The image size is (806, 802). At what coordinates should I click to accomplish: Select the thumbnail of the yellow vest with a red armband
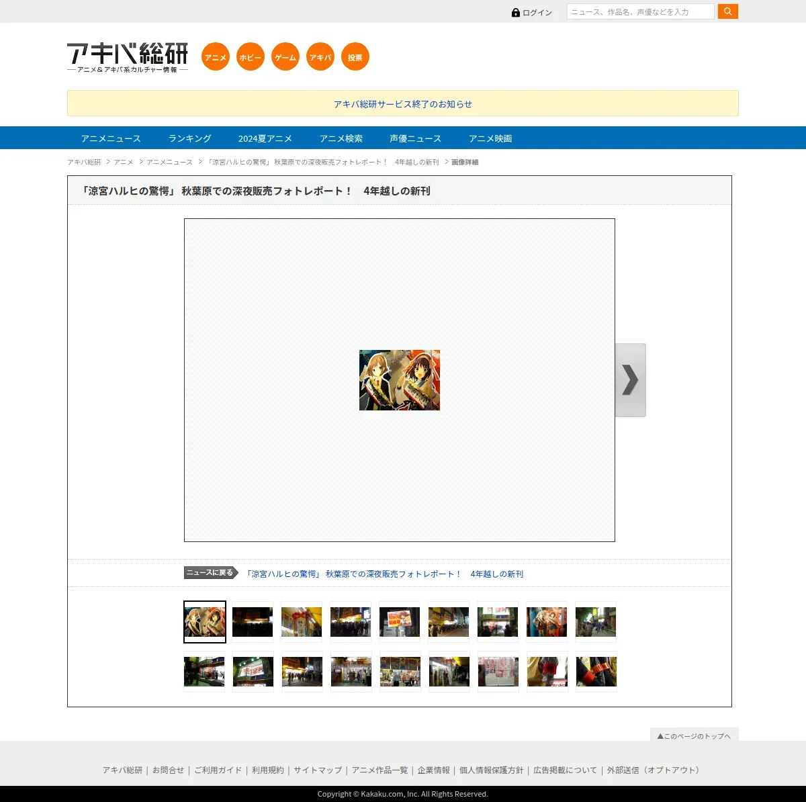[547, 671]
